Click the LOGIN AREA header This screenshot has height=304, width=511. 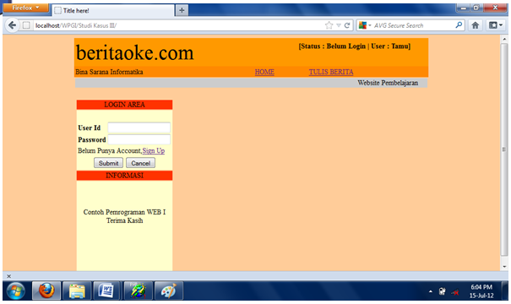[124, 105]
